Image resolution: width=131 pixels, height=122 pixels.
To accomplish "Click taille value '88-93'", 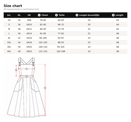I will point(61,42).
